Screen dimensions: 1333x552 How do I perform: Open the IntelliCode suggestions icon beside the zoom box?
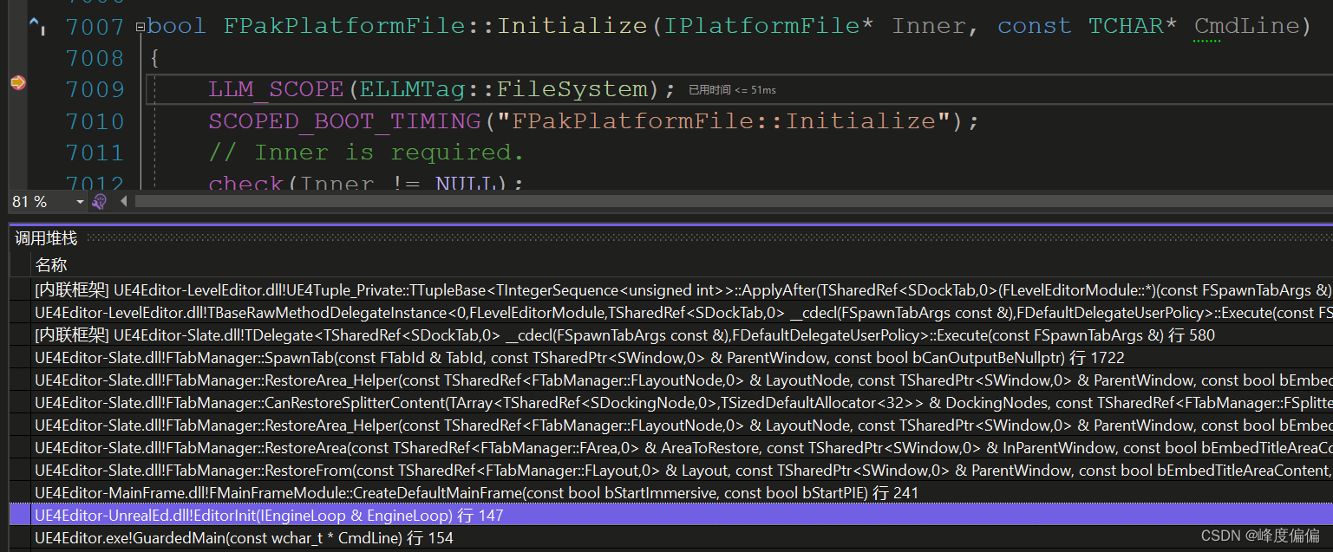[100, 202]
